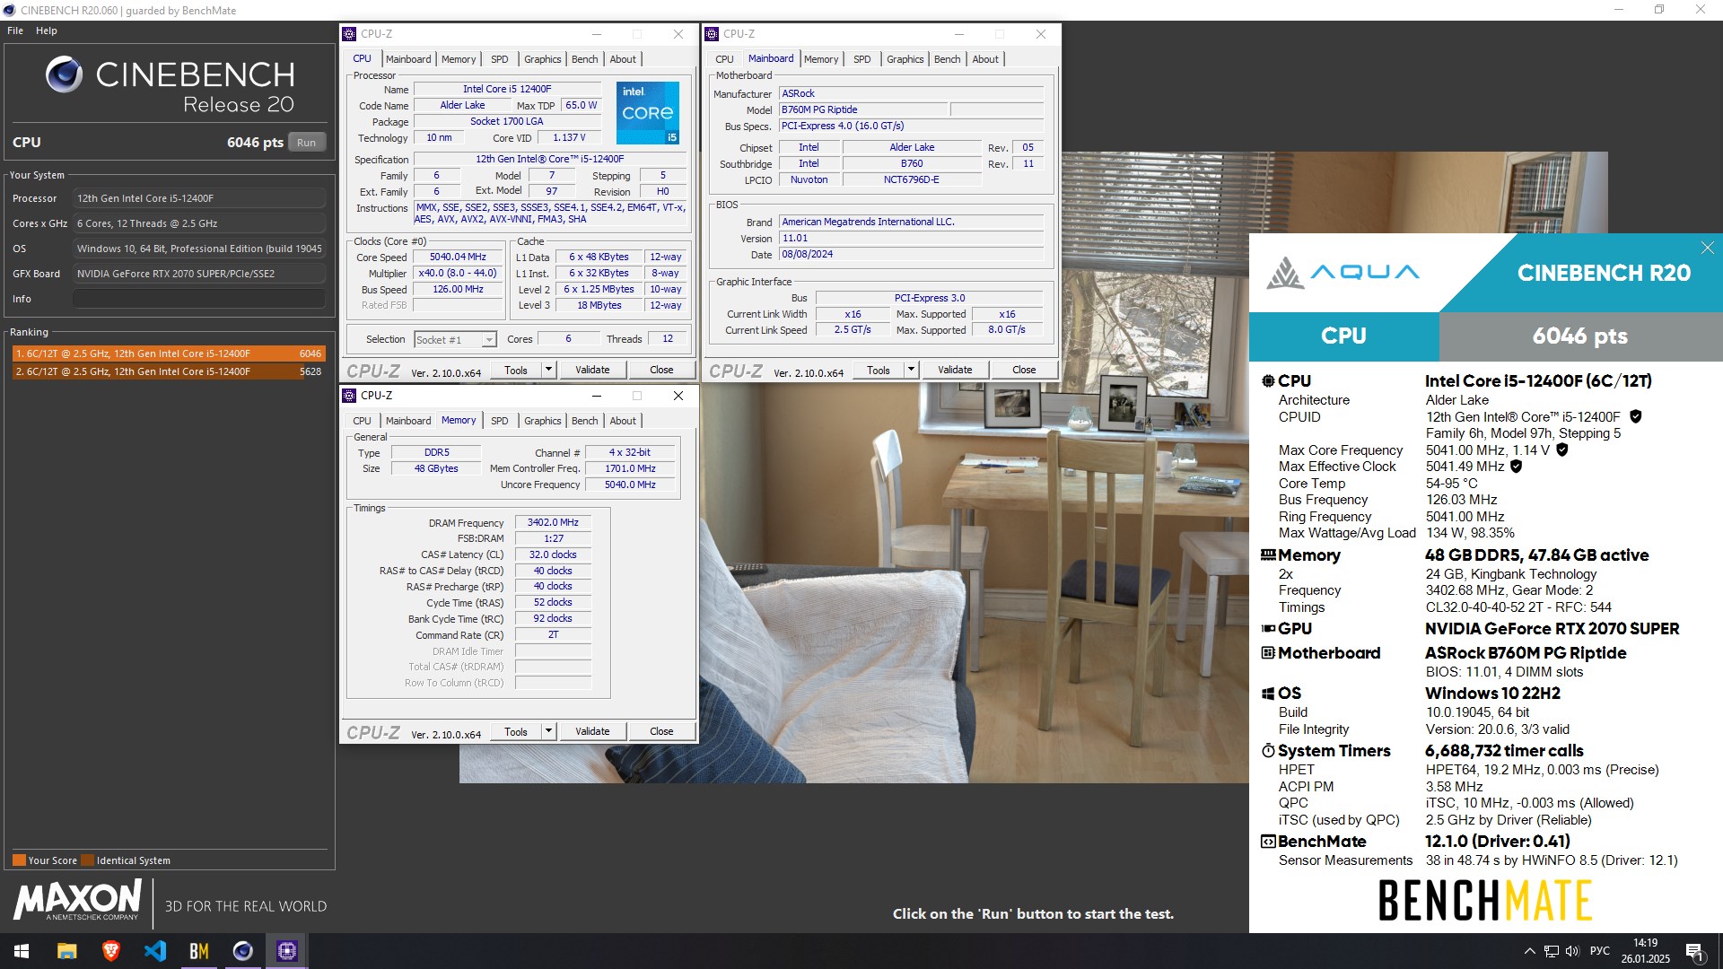Click Close button in top-left CPU-Z

tap(661, 370)
